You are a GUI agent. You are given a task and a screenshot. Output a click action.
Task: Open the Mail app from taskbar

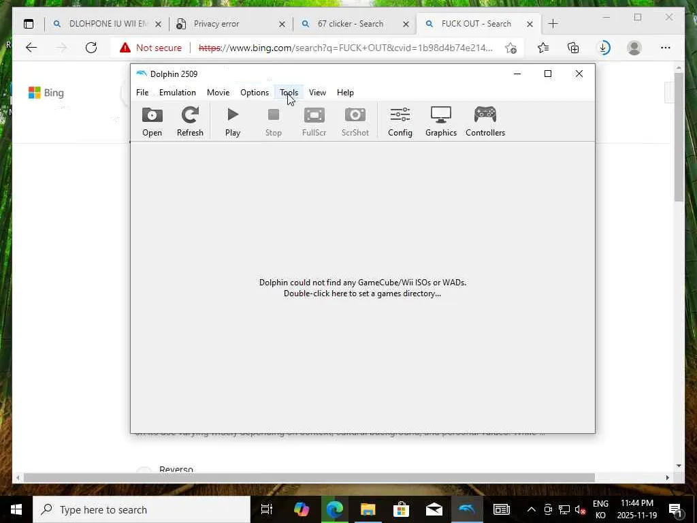(x=434, y=509)
